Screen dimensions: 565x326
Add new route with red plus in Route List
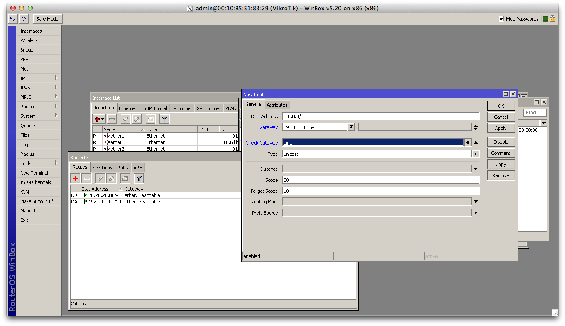75,178
